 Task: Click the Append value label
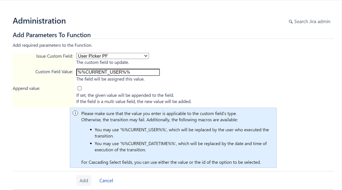(x=26, y=89)
